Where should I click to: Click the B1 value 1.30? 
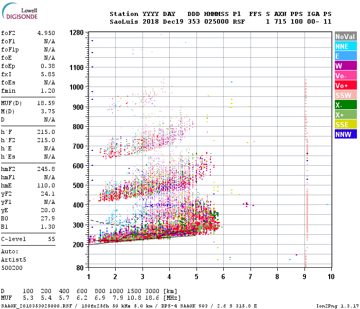pos(48,227)
